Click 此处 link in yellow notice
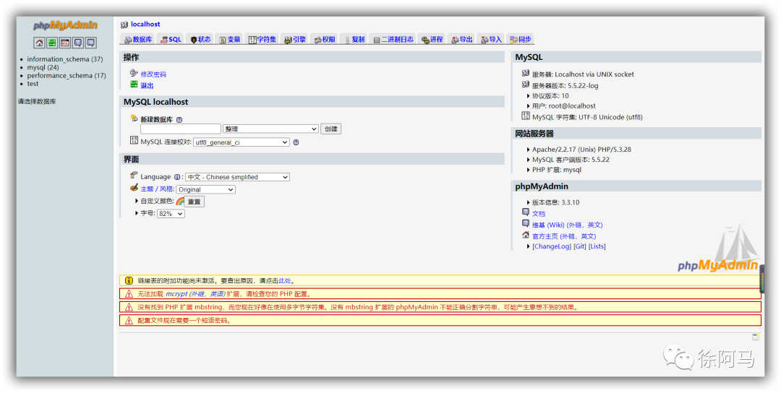781x393 pixels. [284, 281]
